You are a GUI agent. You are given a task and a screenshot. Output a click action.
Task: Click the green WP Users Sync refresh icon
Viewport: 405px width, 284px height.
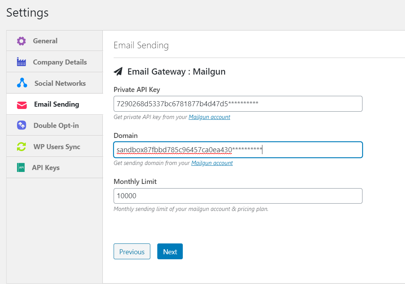[x=21, y=146]
